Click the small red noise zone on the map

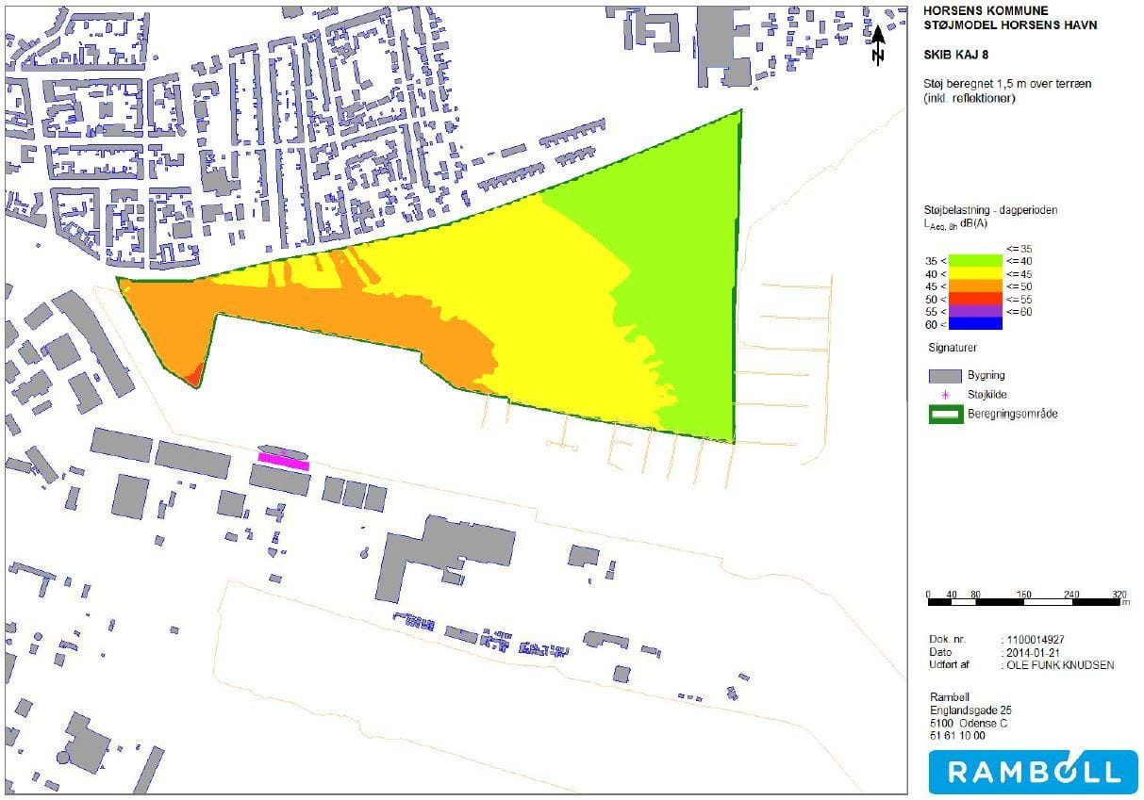point(193,375)
